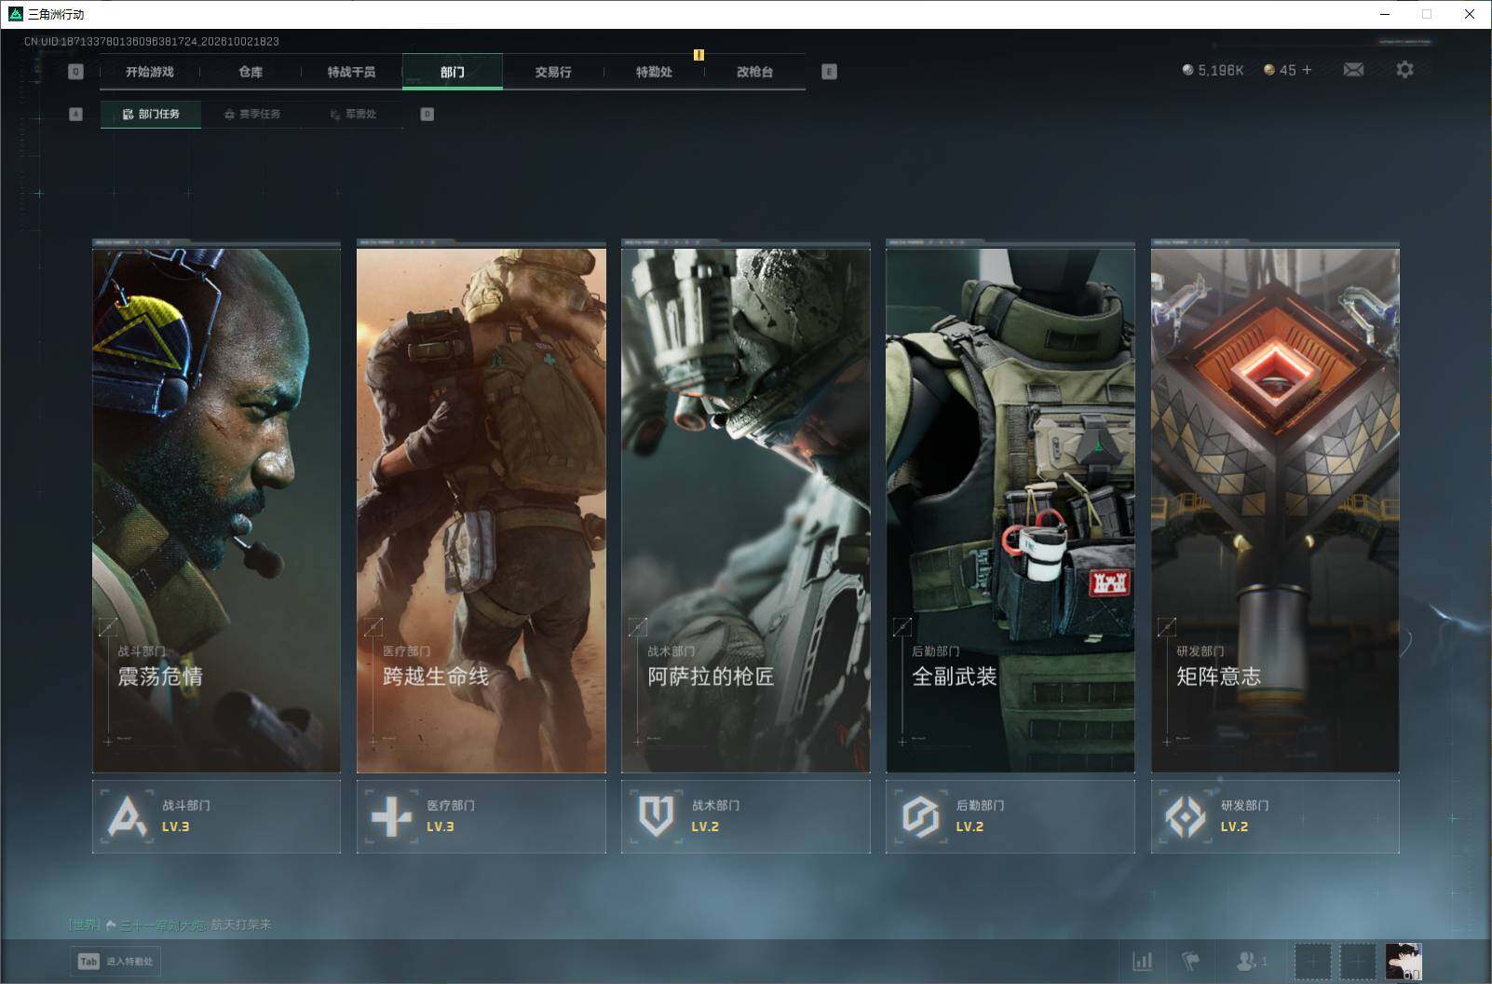The width and height of the screenshot is (1492, 984).
Task: Click the second empty teammate plus slot
Action: [1358, 962]
